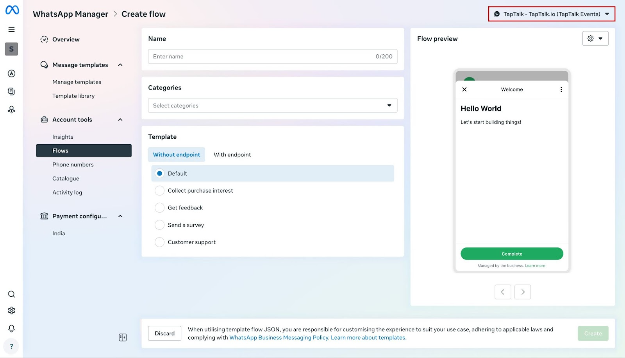The image size is (625, 358).
Task: Select Get feedback radio button
Action: pos(159,208)
